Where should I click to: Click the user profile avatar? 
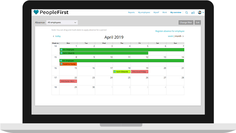coord(200,12)
